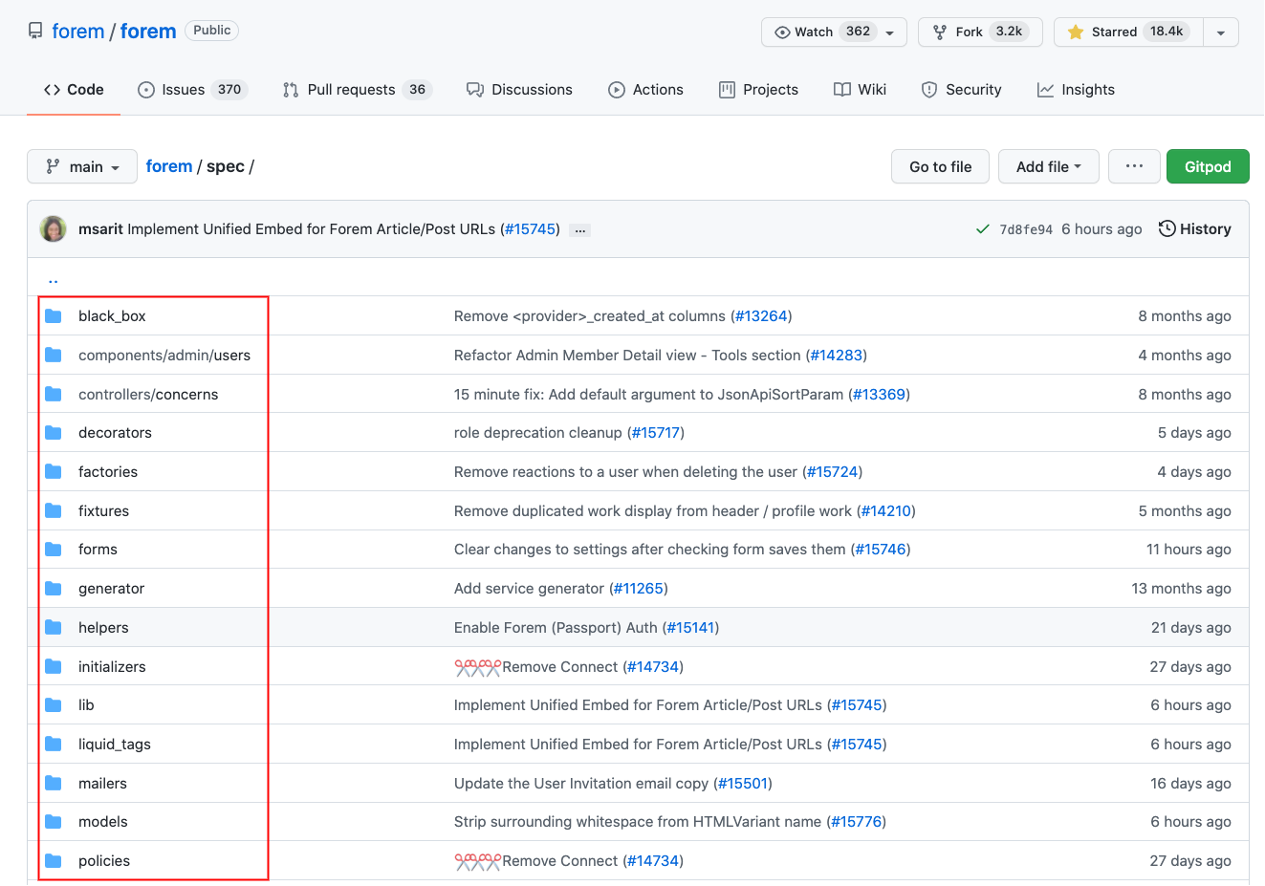Image resolution: width=1265 pixels, height=886 pixels.
Task: Click 'Add service generator' commit message
Action: pos(529,589)
